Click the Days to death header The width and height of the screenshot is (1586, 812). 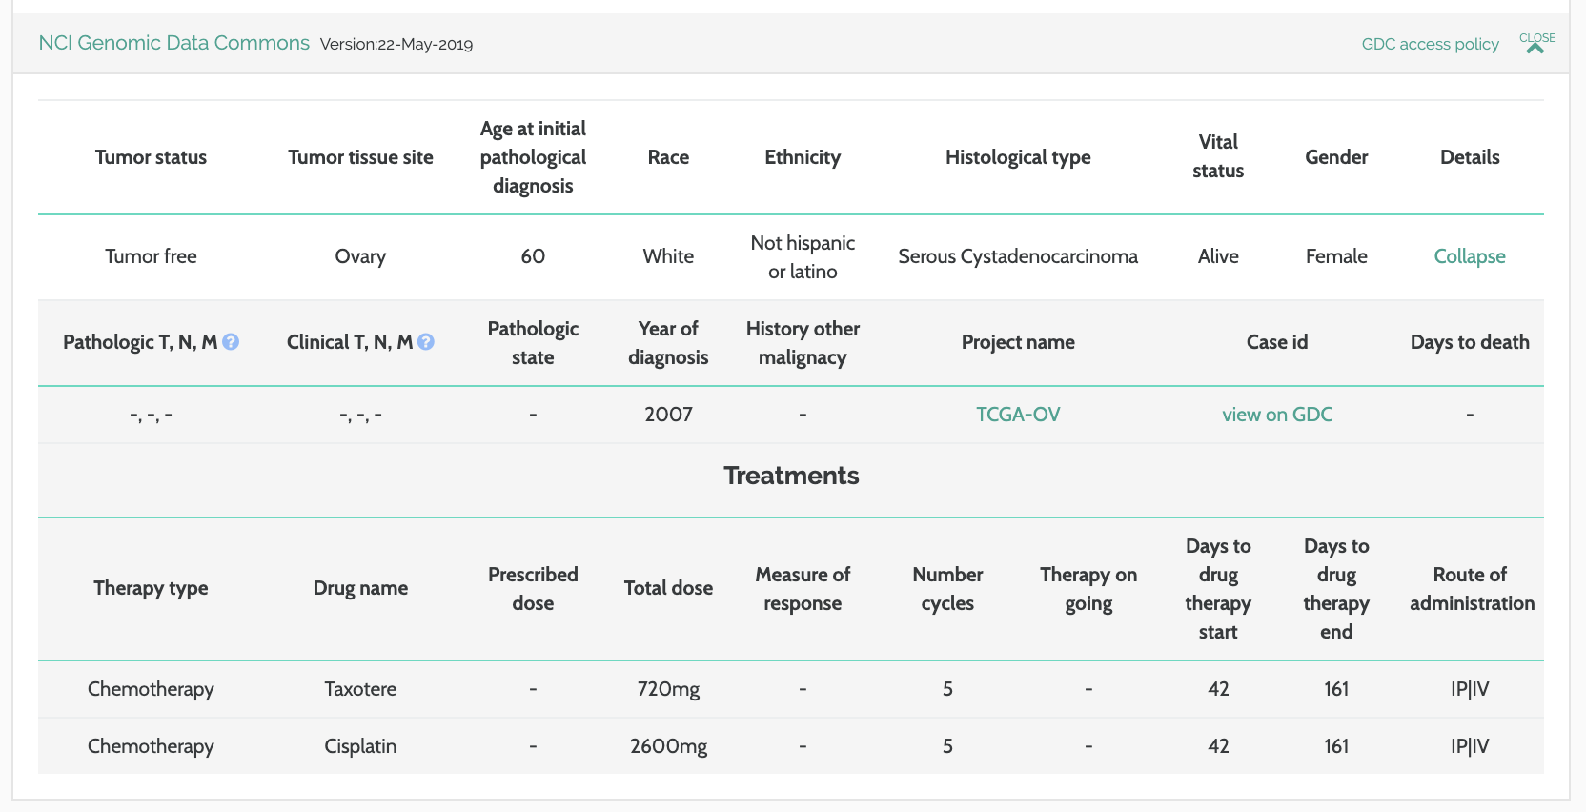point(1470,342)
